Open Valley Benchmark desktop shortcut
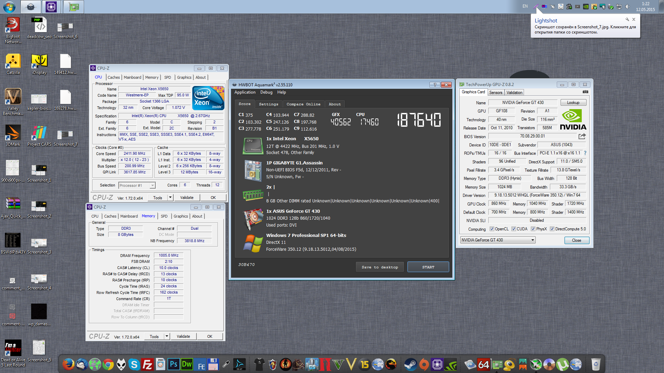Image resolution: width=664 pixels, height=373 pixels. pyautogui.click(x=13, y=102)
